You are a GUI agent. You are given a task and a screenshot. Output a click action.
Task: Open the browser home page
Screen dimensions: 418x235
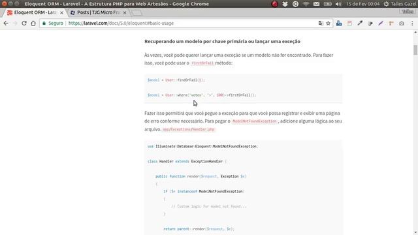pyautogui.click(x=33, y=23)
